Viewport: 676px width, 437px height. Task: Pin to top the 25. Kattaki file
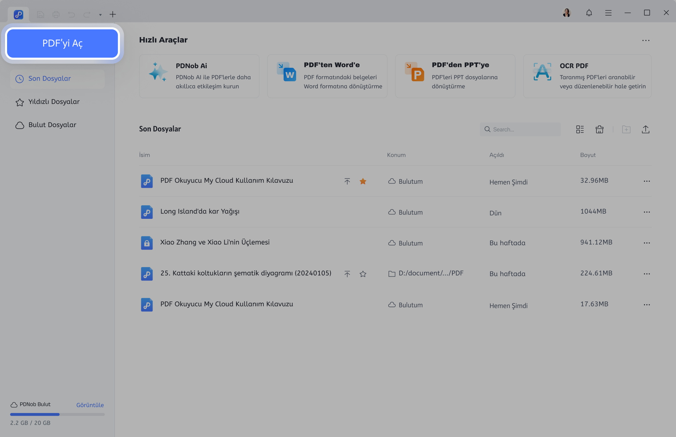click(347, 274)
